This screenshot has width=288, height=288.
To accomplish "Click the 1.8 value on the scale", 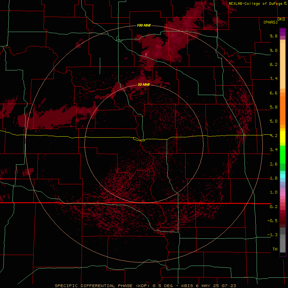I will pyautogui.click(x=274, y=178).
